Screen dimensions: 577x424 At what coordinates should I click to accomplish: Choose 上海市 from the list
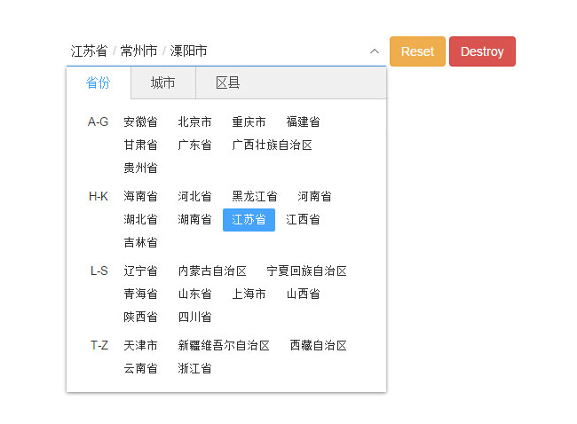click(x=249, y=294)
